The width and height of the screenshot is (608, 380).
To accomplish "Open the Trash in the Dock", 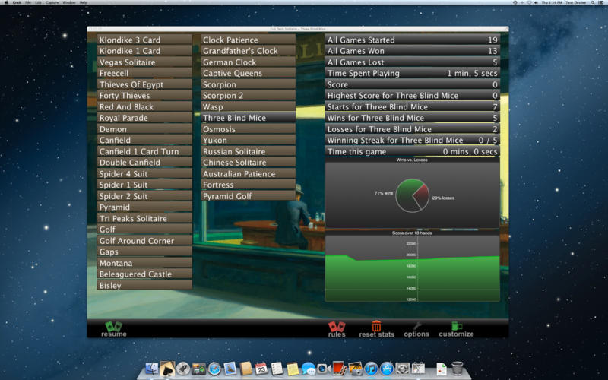I will click(457, 369).
